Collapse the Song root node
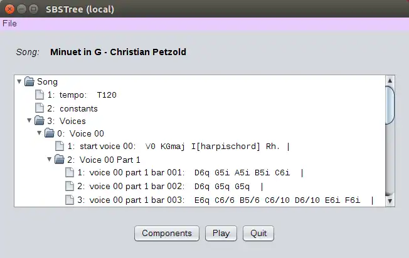 click(x=19, y=81)
